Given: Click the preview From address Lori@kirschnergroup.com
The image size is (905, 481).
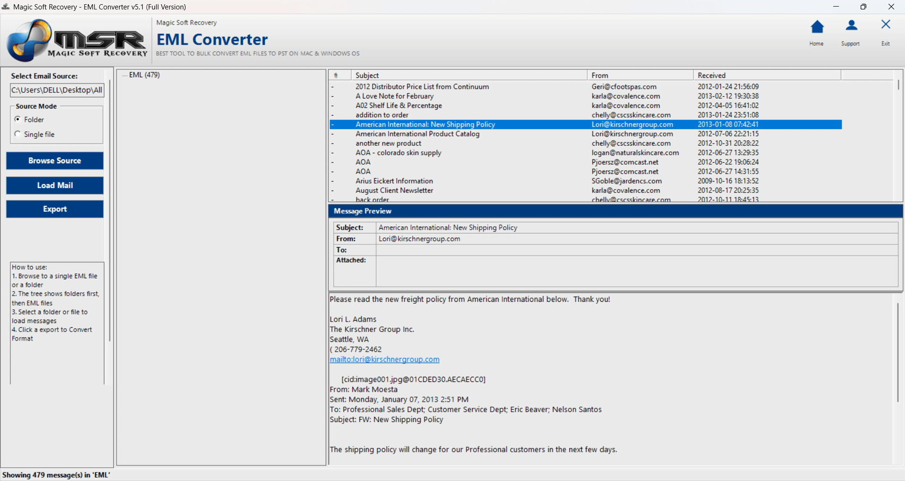Looking at the screenshot, I should coord(419,239).
